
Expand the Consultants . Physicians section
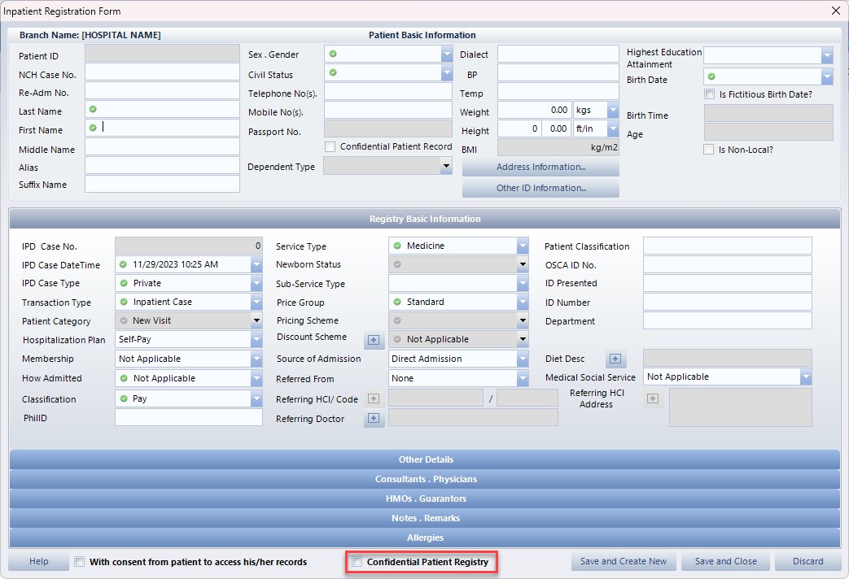[425, 479]
